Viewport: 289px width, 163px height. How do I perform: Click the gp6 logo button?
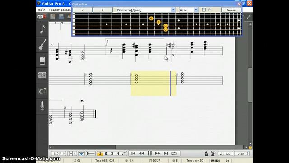(x=42, y=17)
